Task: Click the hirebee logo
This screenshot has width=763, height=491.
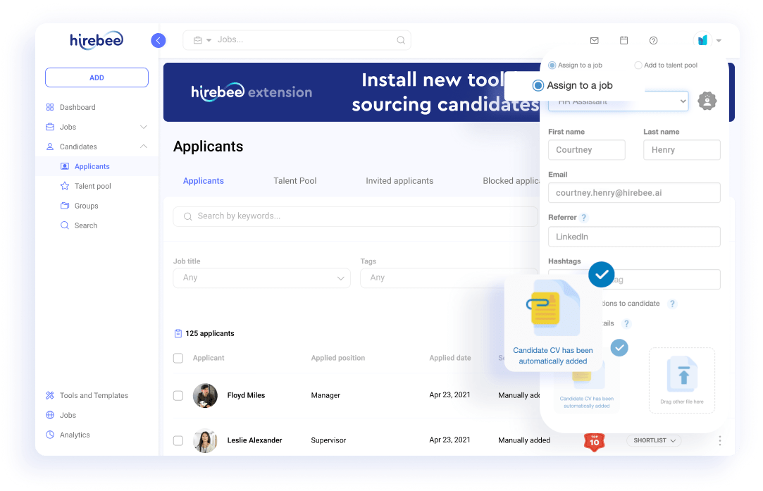Action: 97,40
